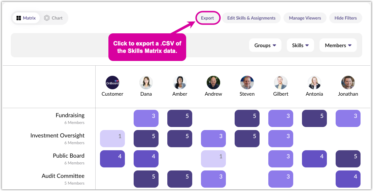The image size is (373, 191).
Task: Expand the Skills filter dropdown
Action: [300, 45]
